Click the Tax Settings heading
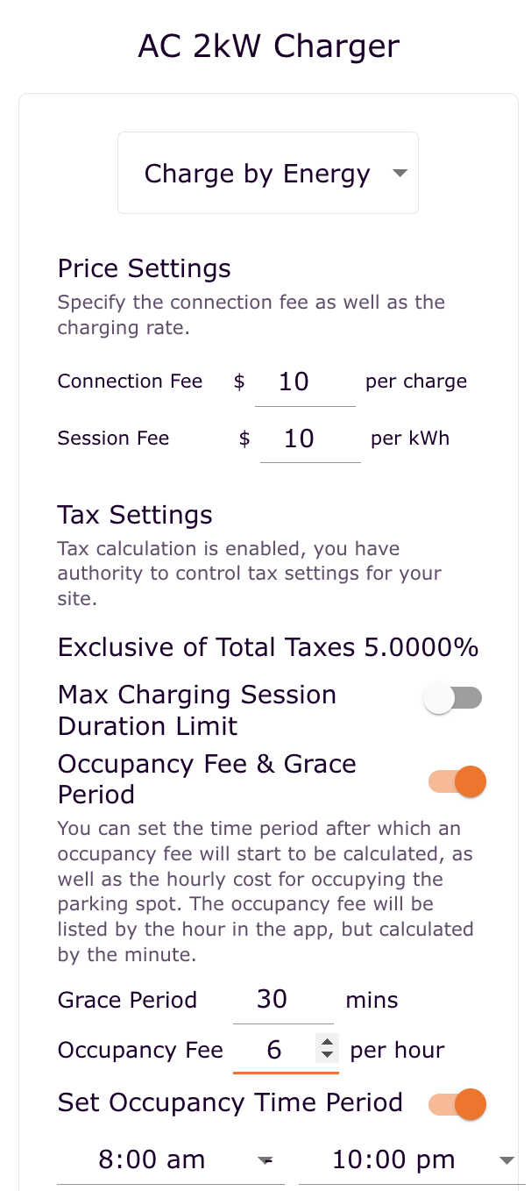 (134, 515)
